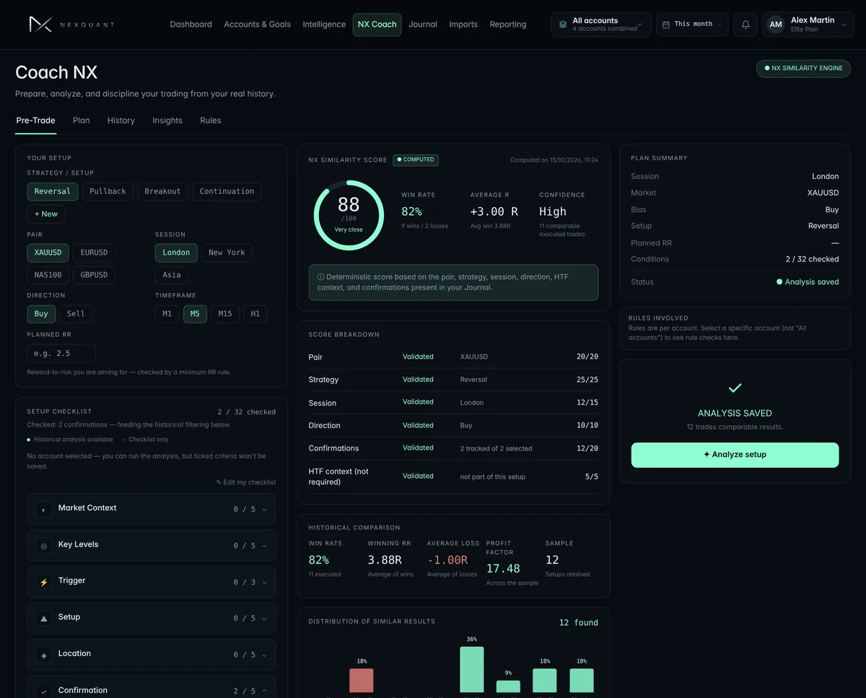Choose the GBPUSD pair
The image size is (866, 698).
point(94,275)
